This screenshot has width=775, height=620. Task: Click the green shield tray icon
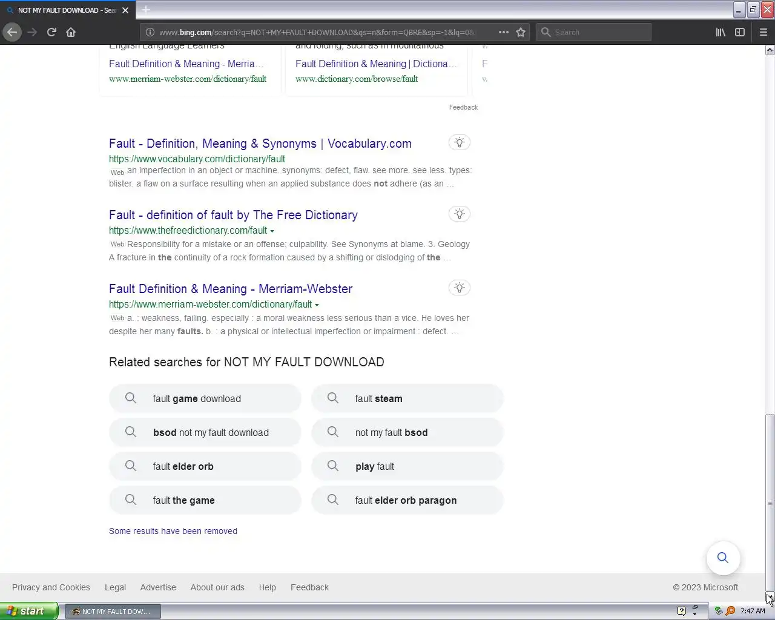(719, 611)
